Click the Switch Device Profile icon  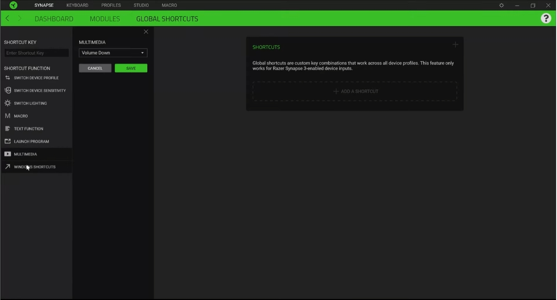point(7,78)
